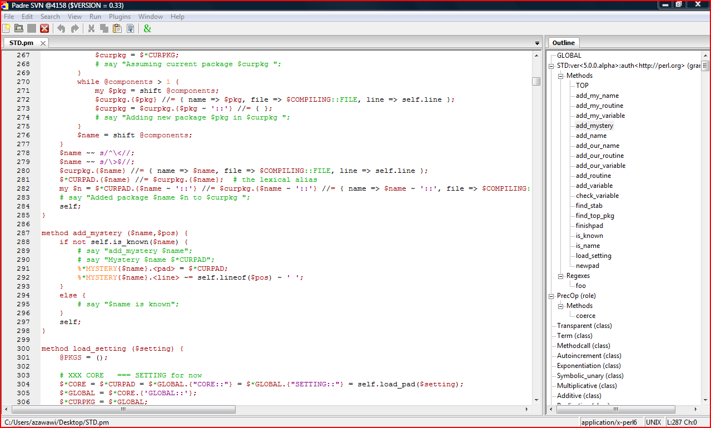Collapse the Methods node under STD

[x=561, y=76]
